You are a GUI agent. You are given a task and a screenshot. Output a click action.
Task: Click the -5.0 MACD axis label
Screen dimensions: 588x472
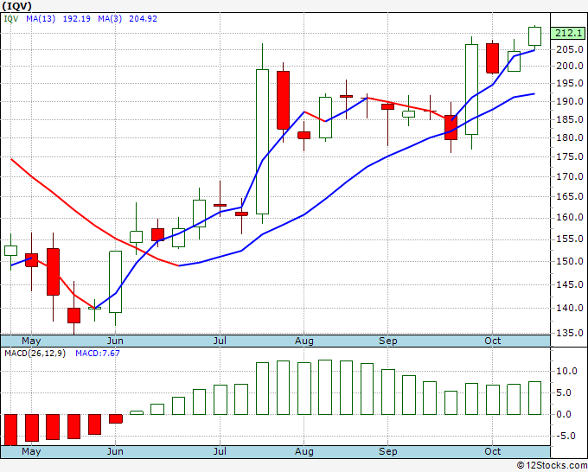566,436
